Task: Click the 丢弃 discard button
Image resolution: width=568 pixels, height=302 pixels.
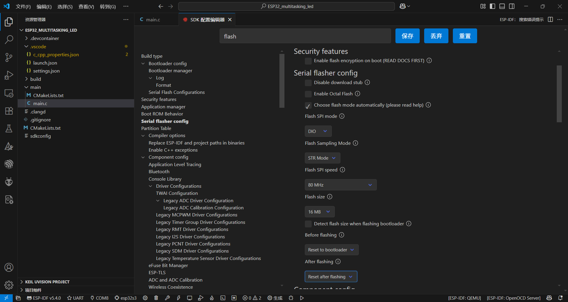Action: pyautogui.click(x=436, y=36)
